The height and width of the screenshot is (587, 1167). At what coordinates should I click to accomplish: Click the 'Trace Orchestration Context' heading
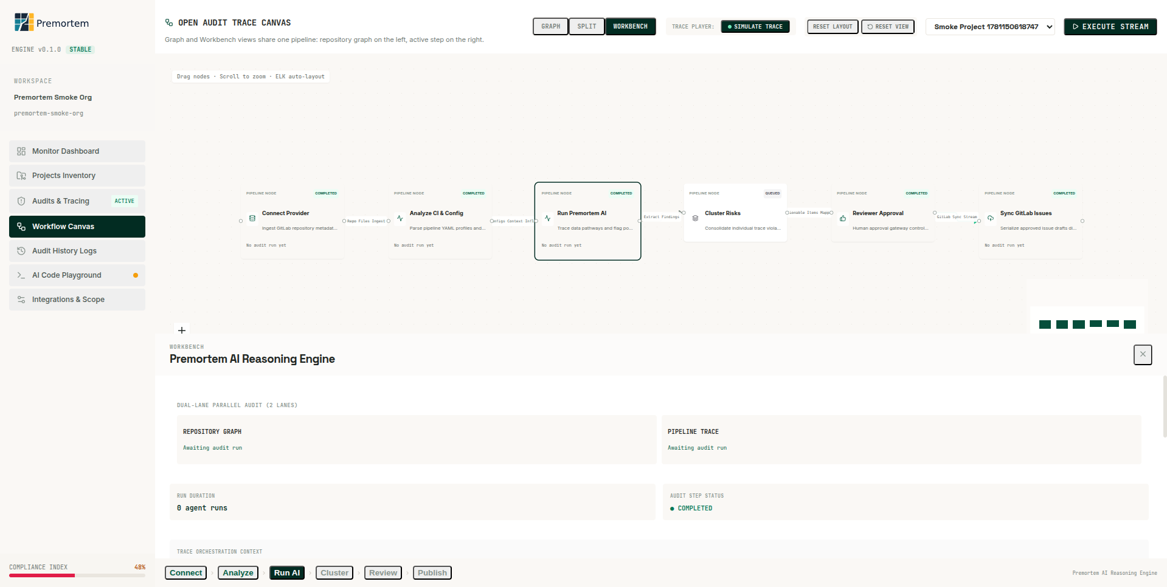[220, 552]
